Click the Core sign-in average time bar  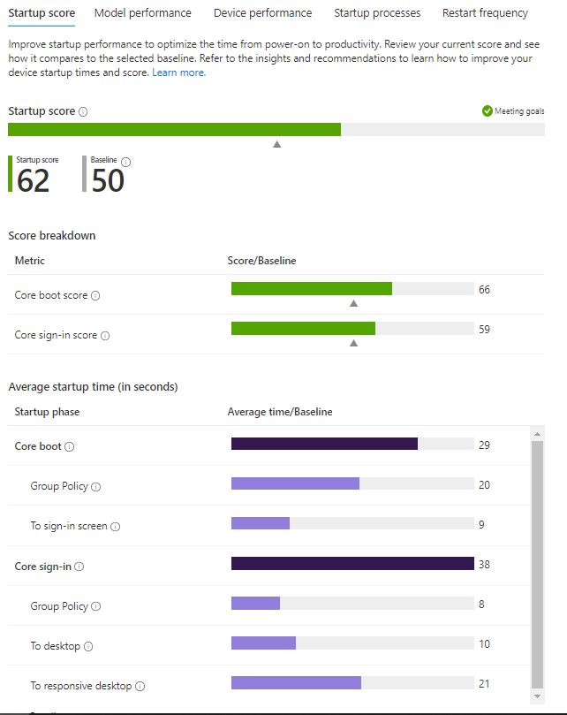[352, 564]
